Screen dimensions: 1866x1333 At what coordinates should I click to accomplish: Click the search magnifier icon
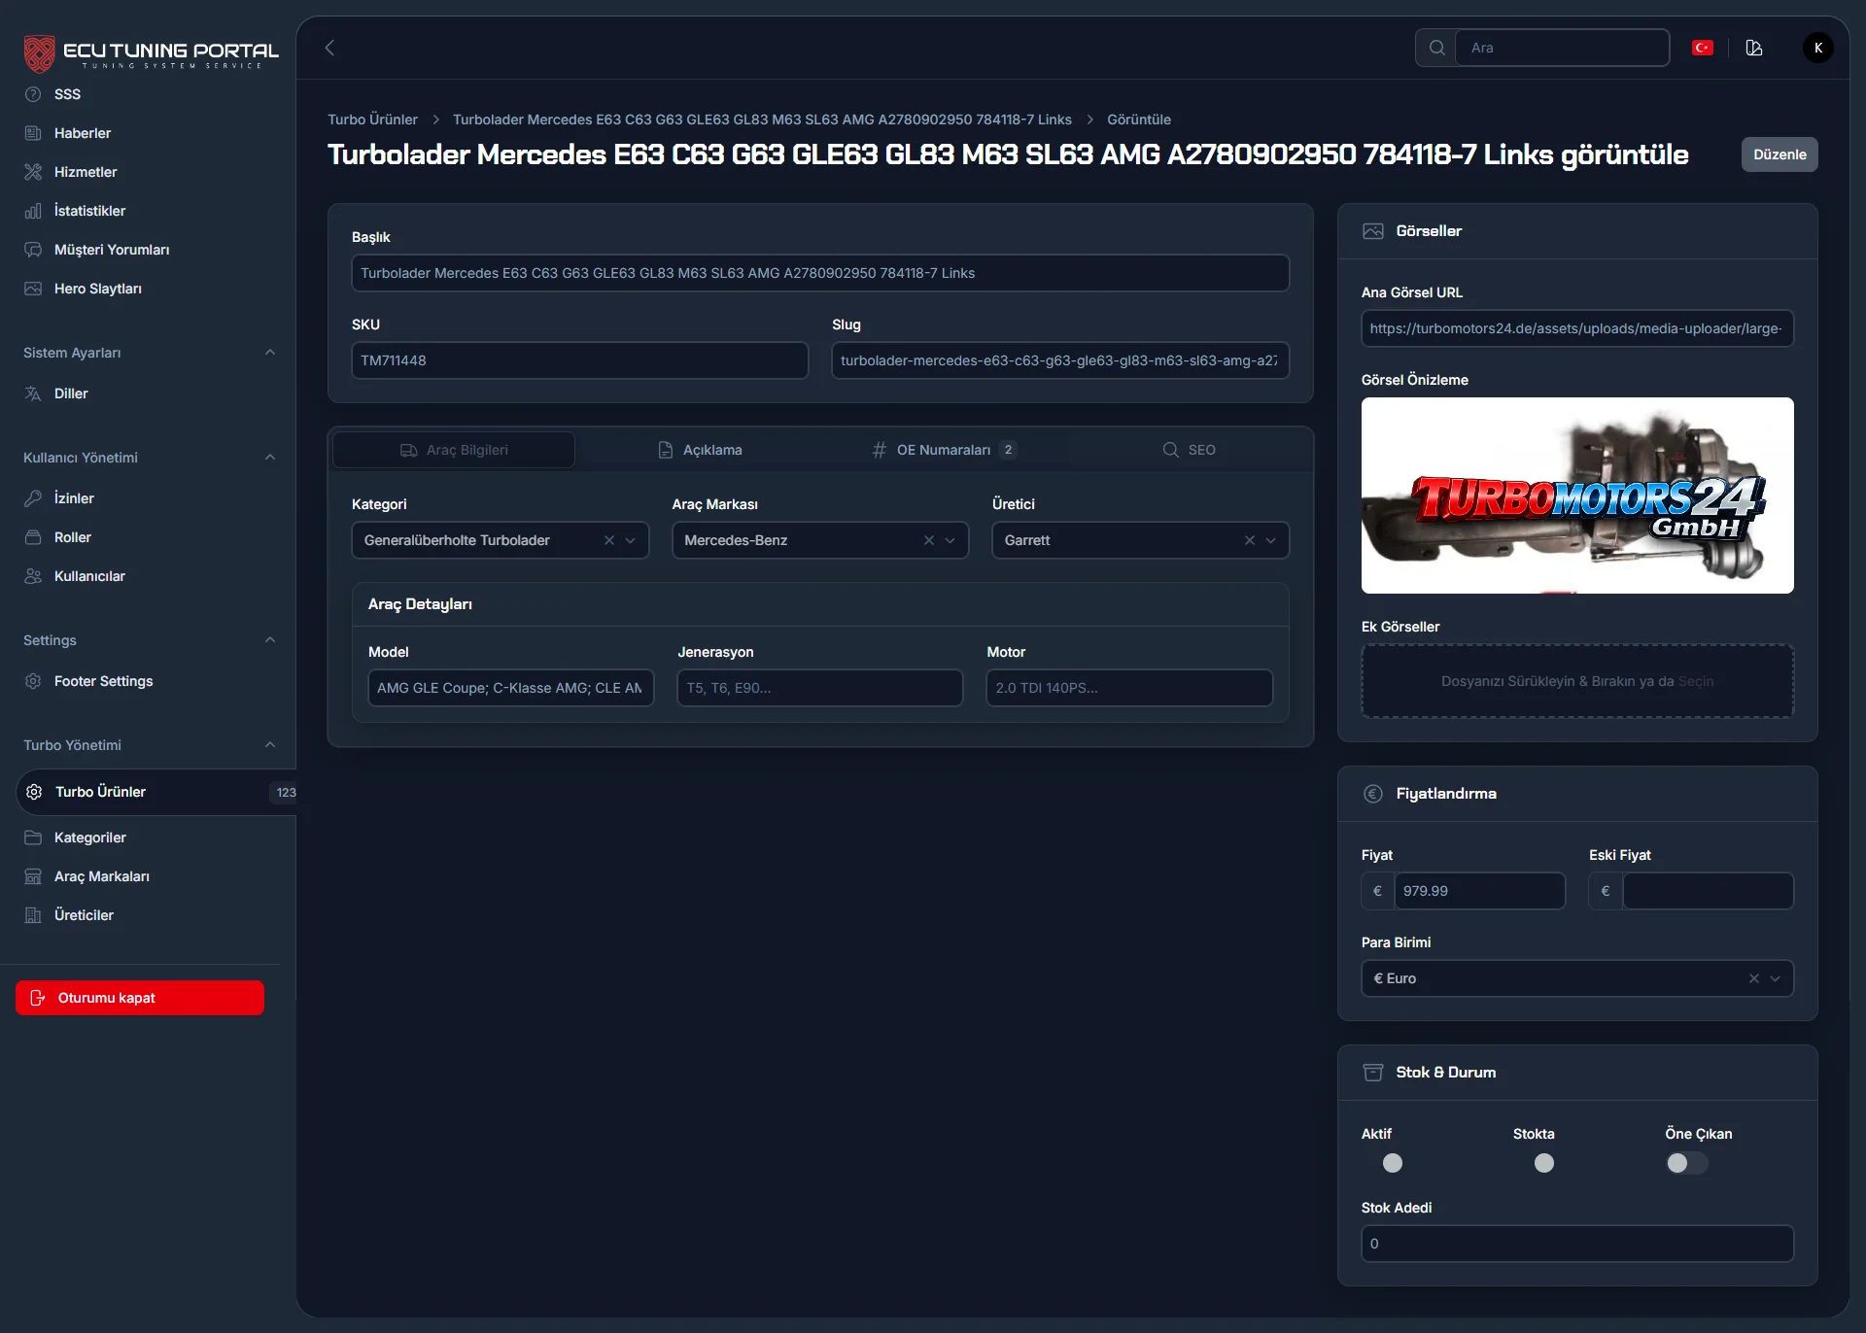(x=1436, y=48)
